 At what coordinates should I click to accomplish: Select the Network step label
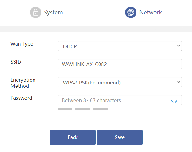(x=150, y=12)
